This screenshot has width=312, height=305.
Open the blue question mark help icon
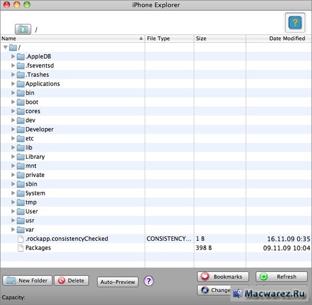[x=295, y=22]
